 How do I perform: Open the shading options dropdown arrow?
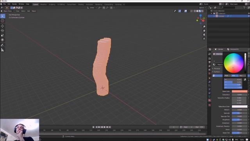[x=205, y=11]
